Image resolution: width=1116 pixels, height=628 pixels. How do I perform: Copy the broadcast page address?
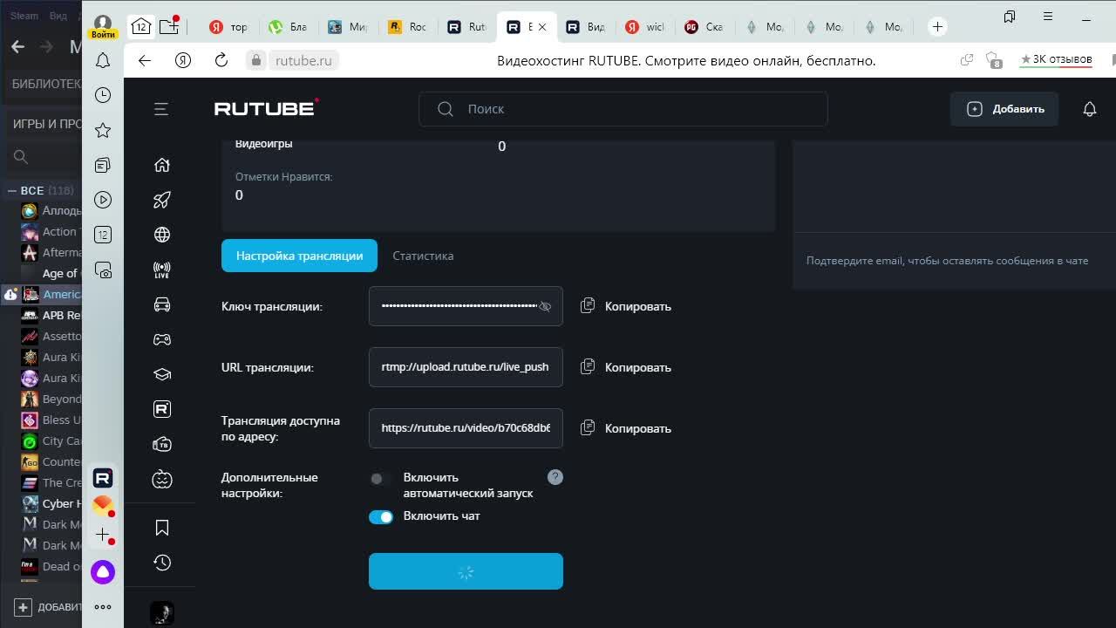(x=626, y=428)
